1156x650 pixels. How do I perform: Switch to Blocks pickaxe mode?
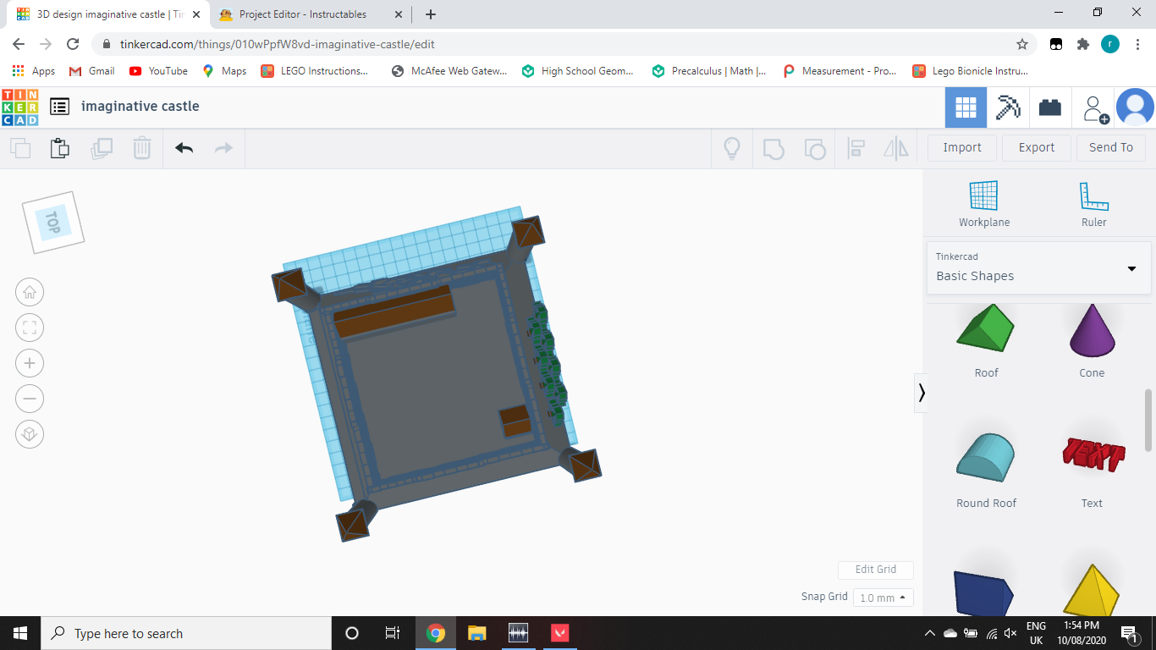click(x=1008, y=107)
